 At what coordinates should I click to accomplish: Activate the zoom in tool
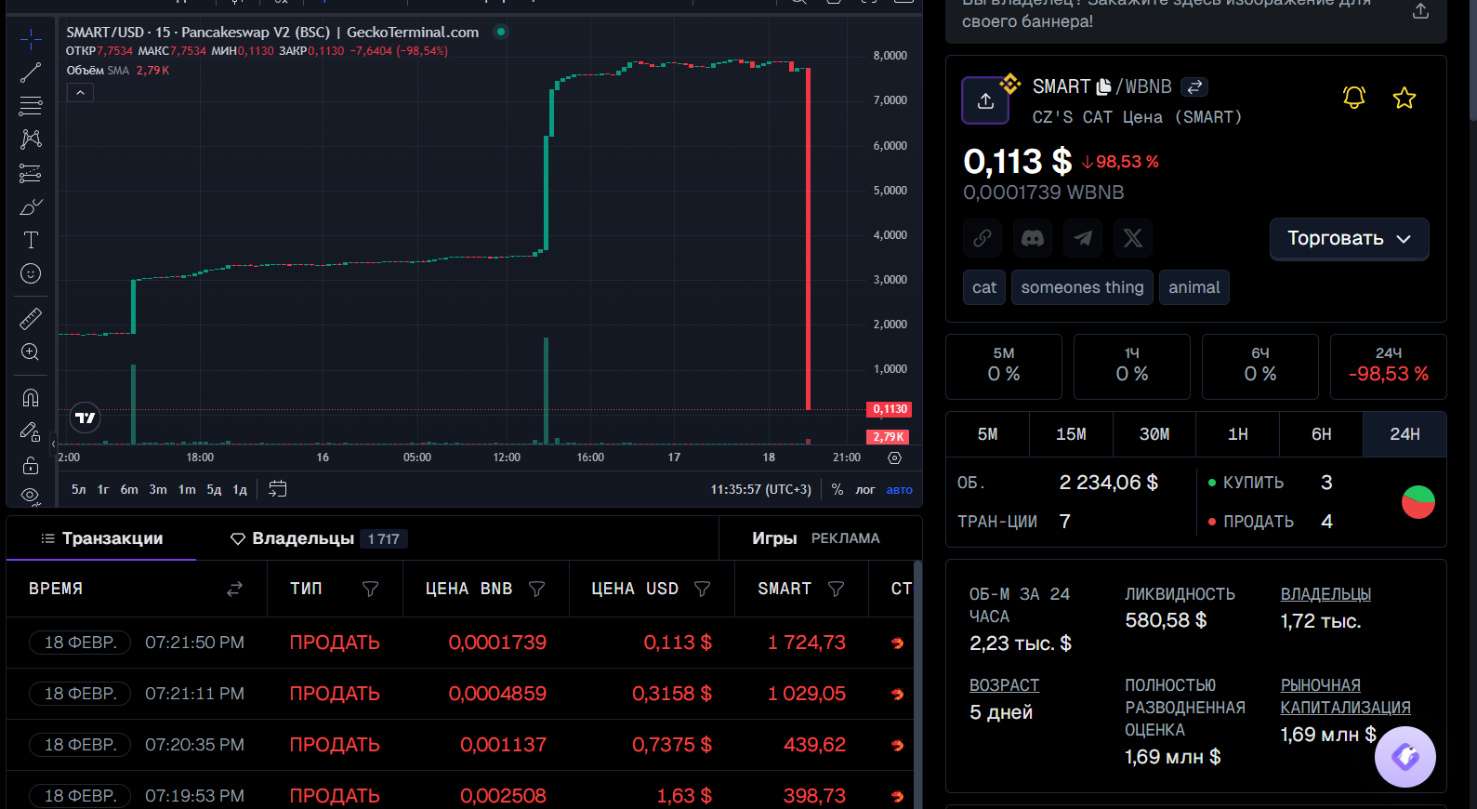[31, 352]
